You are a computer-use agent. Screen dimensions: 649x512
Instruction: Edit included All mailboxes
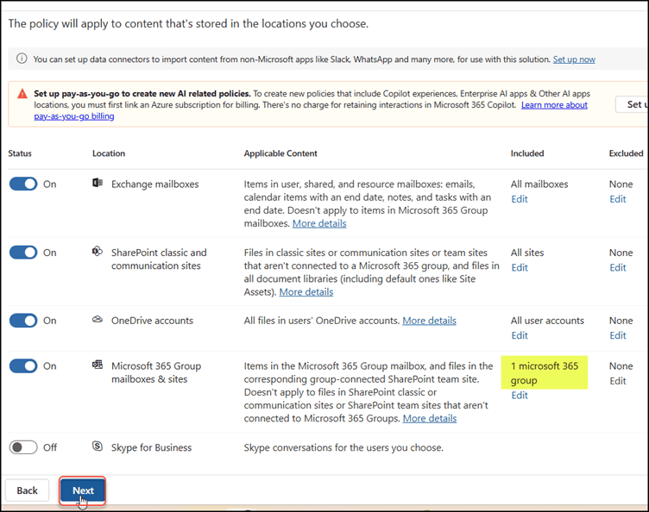point(520,199)
